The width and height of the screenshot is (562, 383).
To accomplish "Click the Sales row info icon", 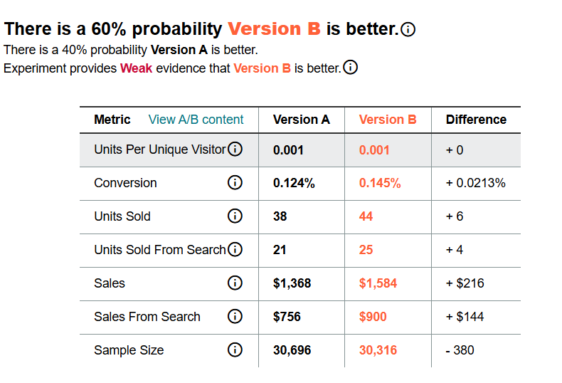I will [x=235, y=283].
